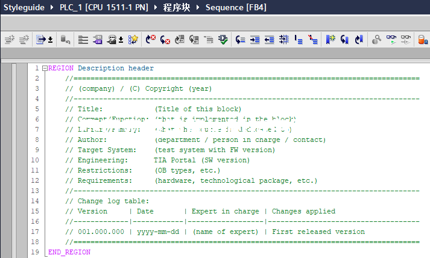Collapse the Description header REGION

click(x=45, y=69)
